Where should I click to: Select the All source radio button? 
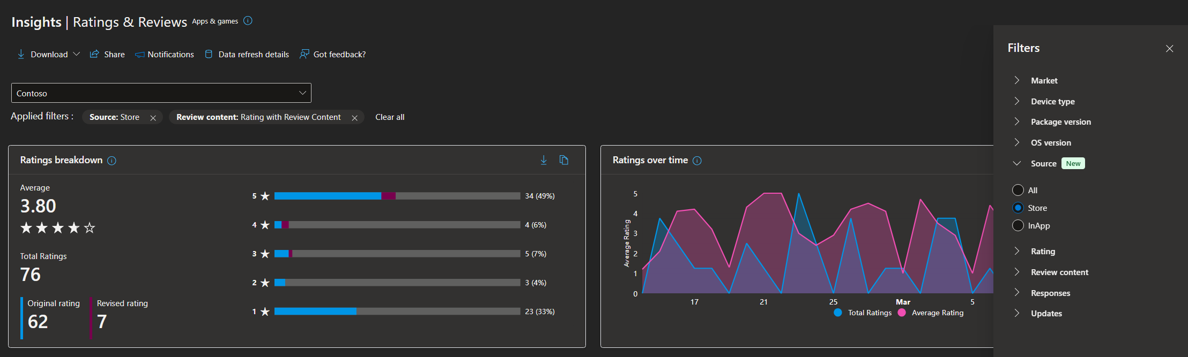(1018, 190)
